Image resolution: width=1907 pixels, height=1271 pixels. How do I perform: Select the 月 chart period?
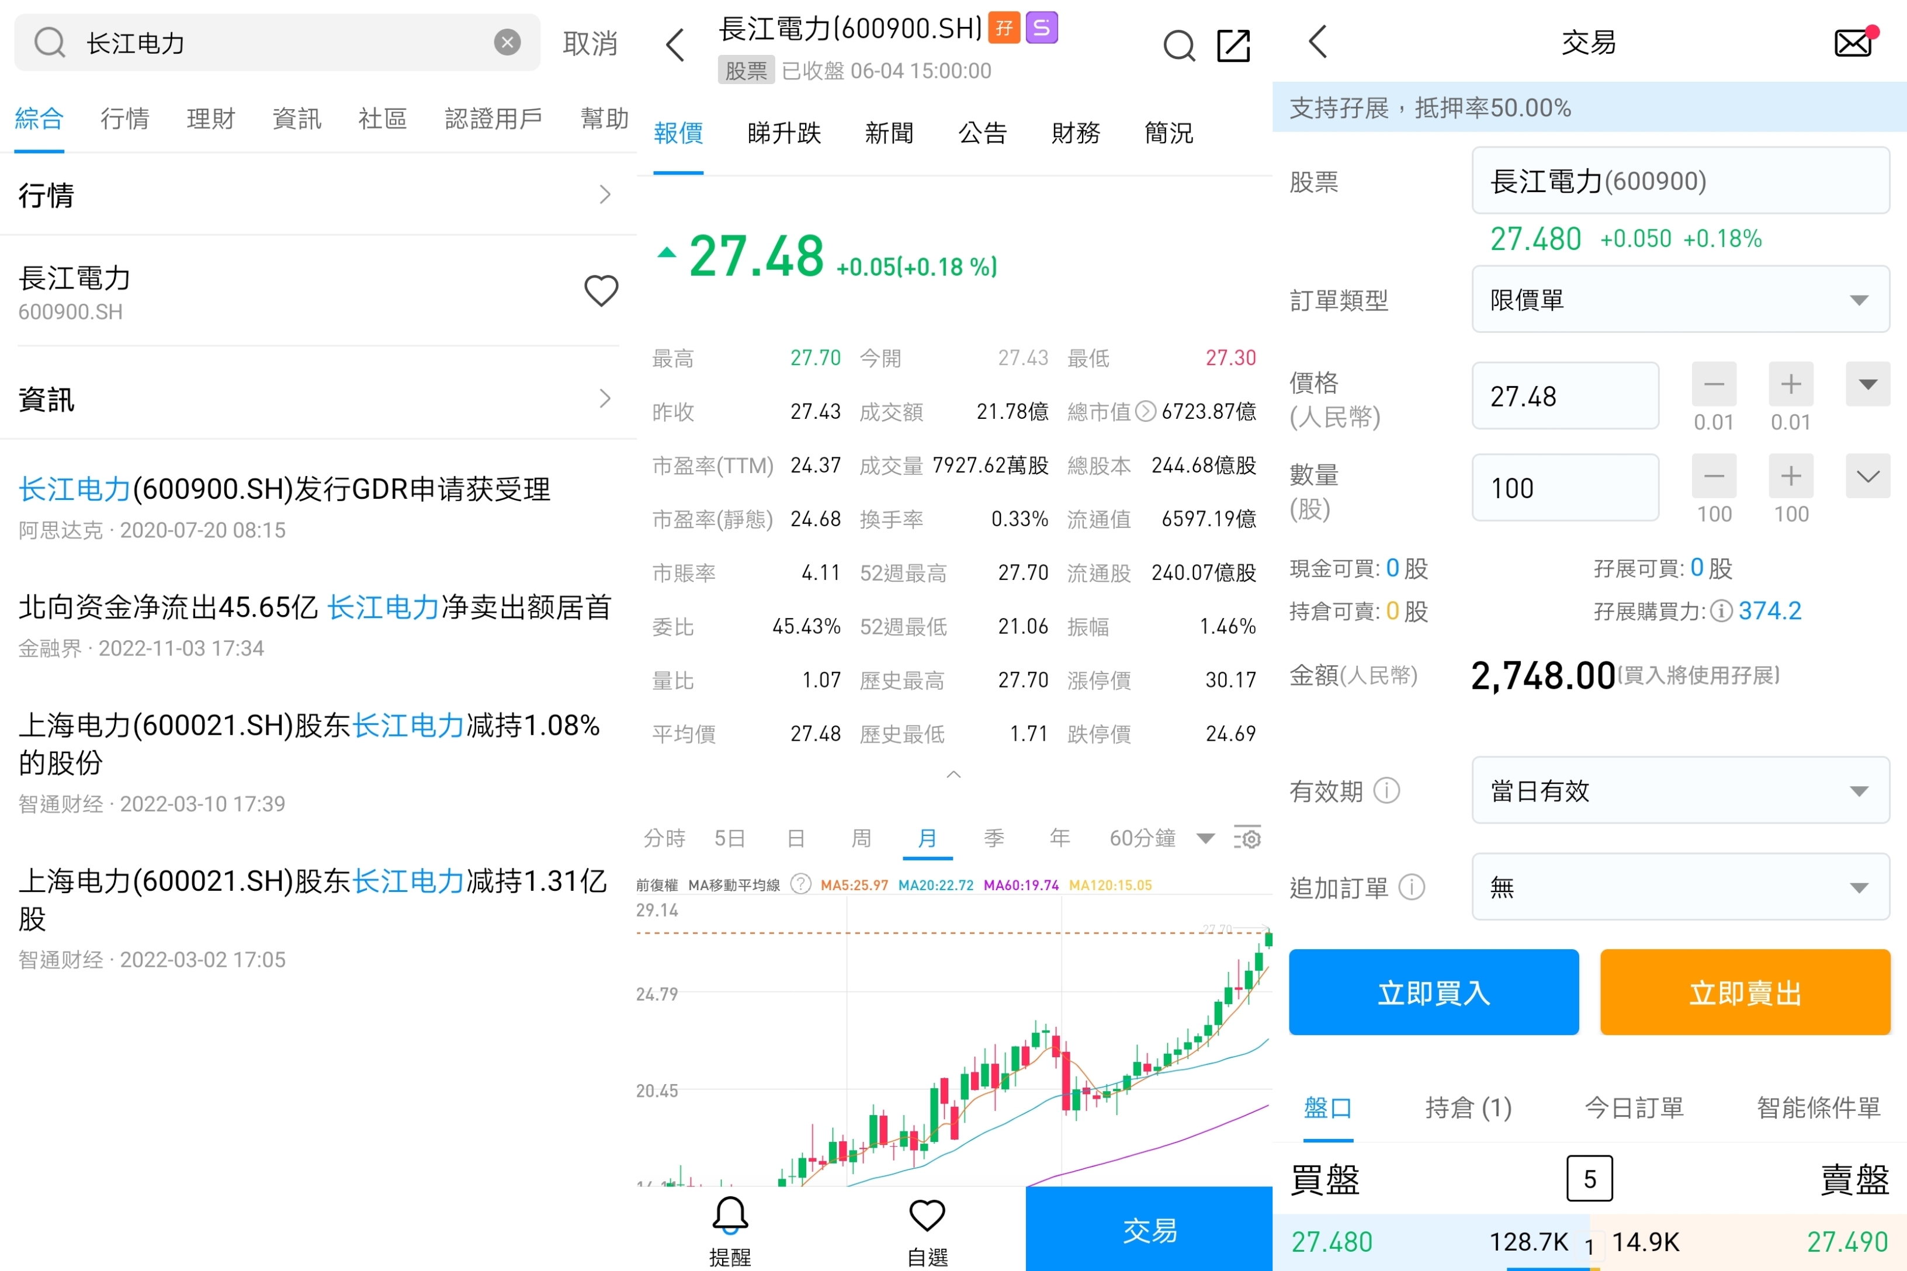click(928, 838)
